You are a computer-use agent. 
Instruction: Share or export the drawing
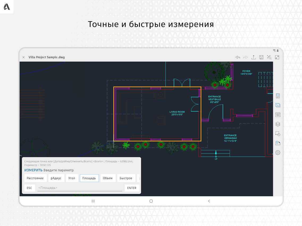(253, 57)
